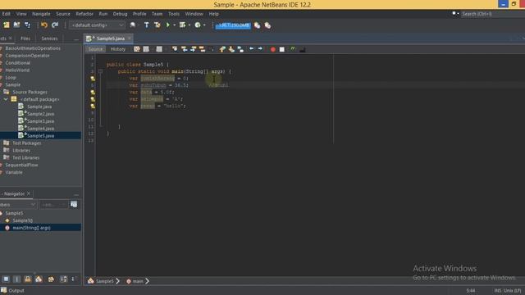Toggle Bookmark in editor toolbar
The height and width of the screenshot is (295, 525).
click(x=240, y=49)
